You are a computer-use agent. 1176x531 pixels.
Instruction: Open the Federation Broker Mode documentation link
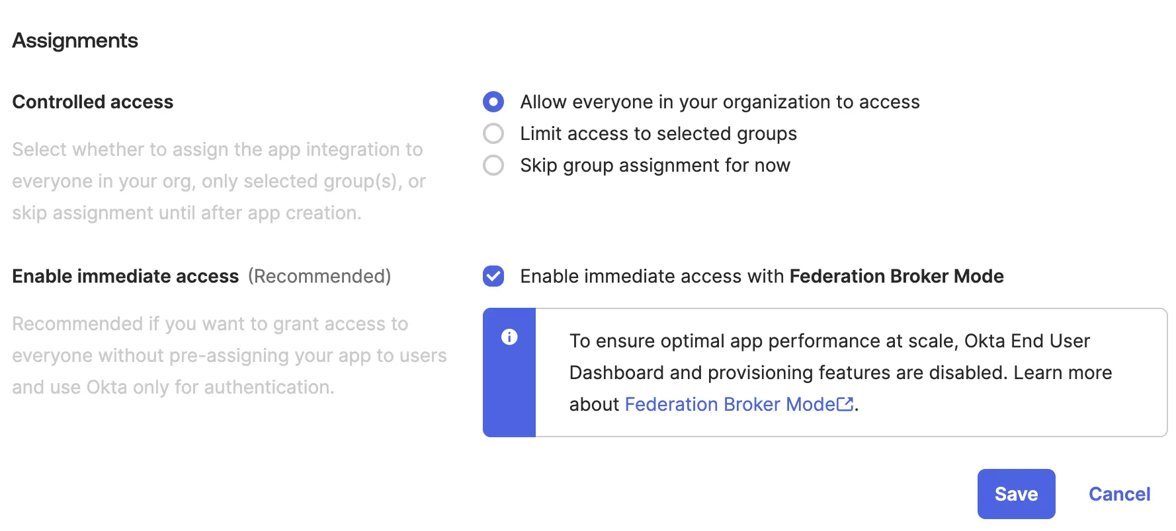728,404
